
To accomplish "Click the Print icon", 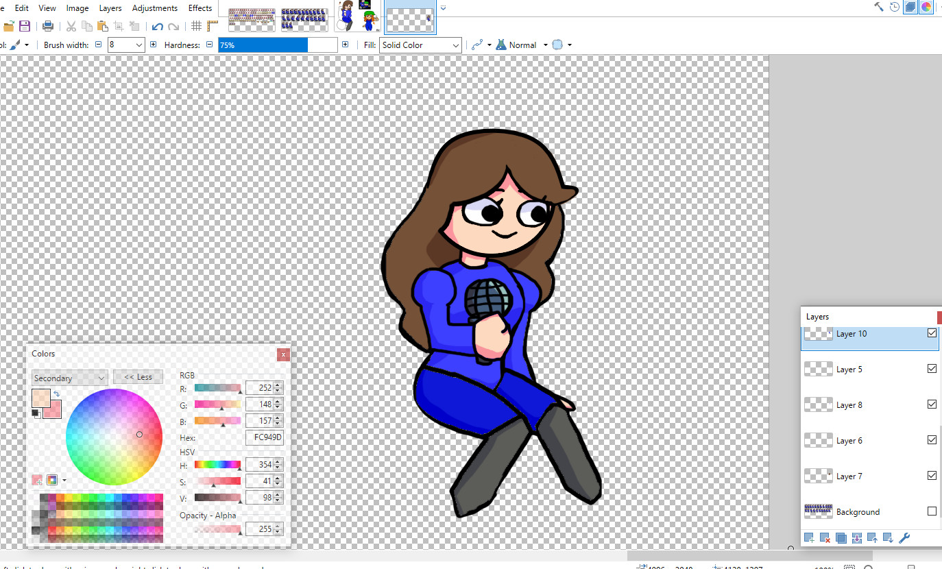I will [48, 26].
